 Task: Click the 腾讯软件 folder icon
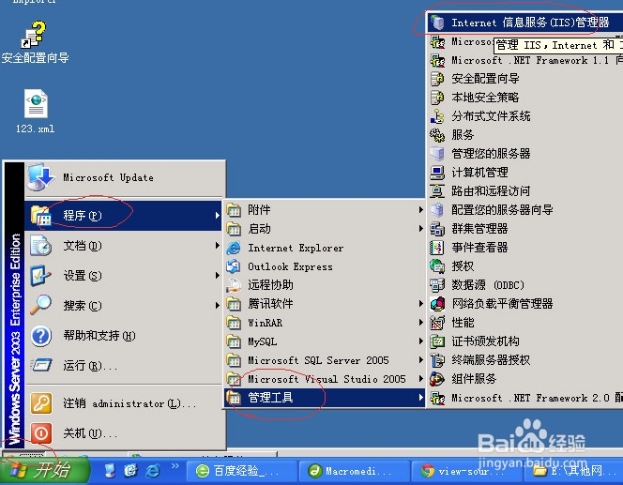(234, 304)
